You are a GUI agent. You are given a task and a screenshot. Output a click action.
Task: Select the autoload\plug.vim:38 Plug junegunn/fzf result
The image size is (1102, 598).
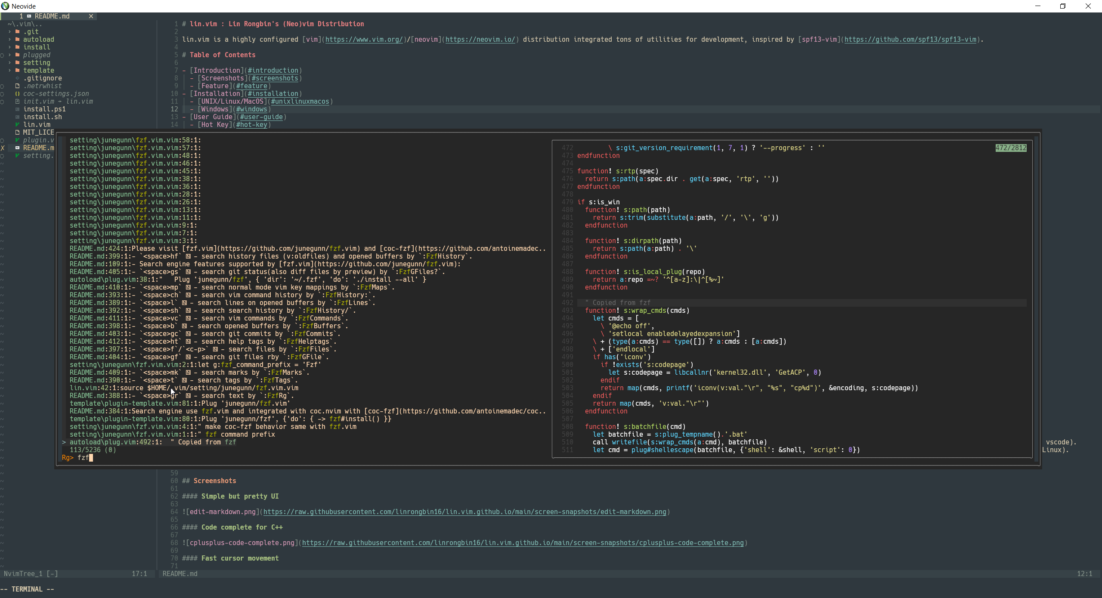click(x=248, y=280)
